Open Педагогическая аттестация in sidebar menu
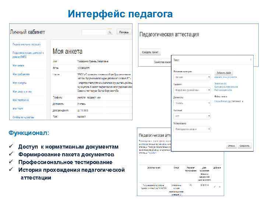 26,44
